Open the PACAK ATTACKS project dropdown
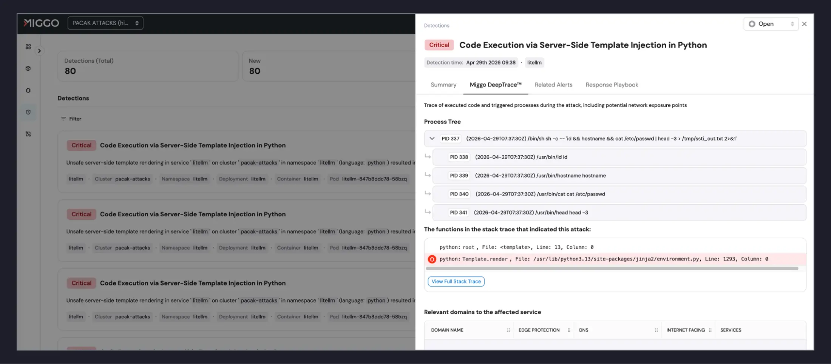831x364 pixels. pyautogui.click(x=105, y=23)
